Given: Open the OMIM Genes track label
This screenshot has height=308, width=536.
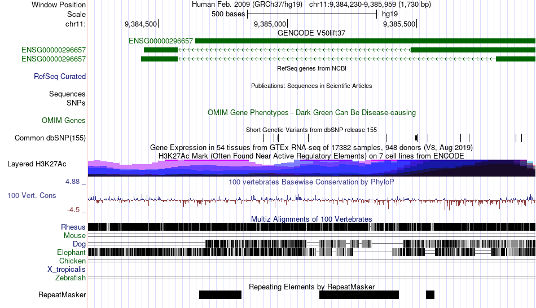Looking at the screenshot, I should (x=64, y=120).
